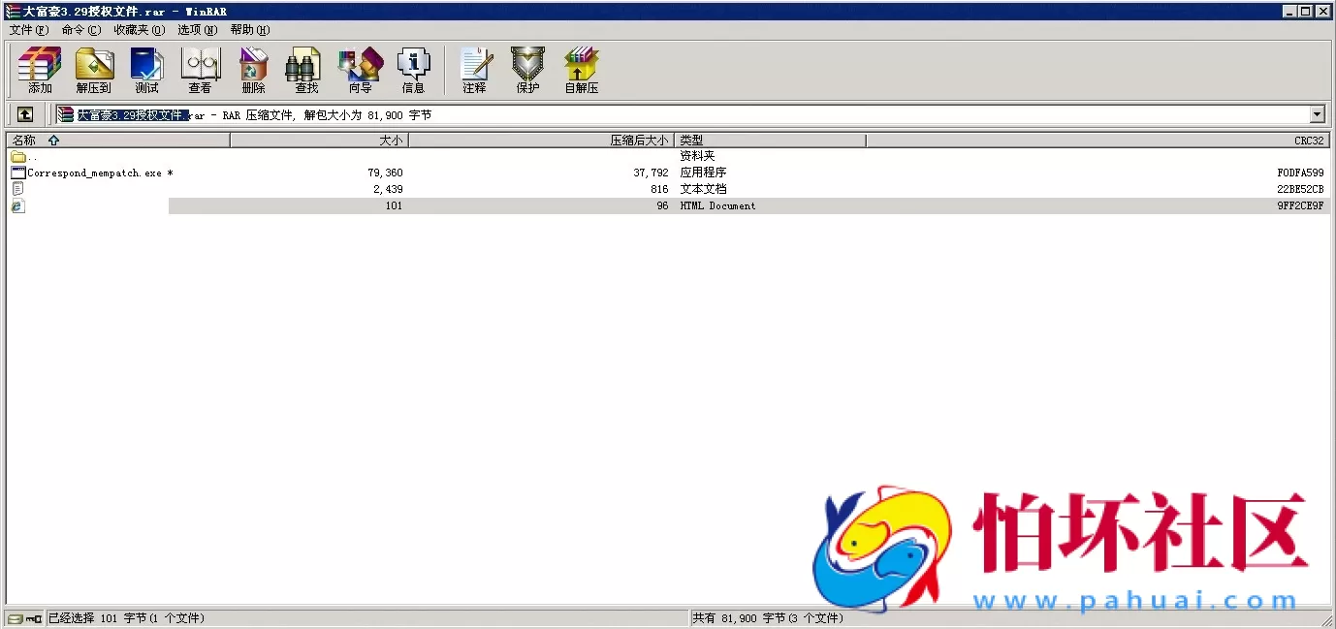Click the 注释 (Comment) toolbar icon
This screenshot has width=1336, height=629.
474,70
